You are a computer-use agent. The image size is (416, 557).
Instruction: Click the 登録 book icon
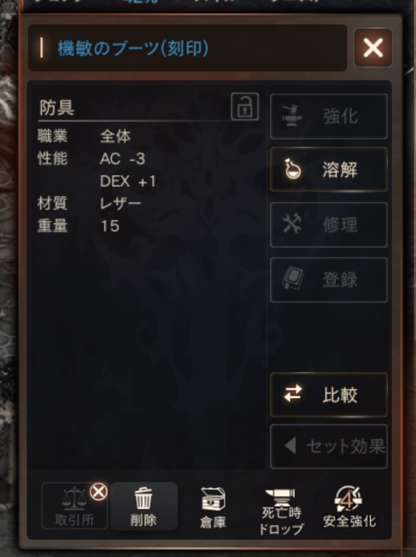coord(293,279)
